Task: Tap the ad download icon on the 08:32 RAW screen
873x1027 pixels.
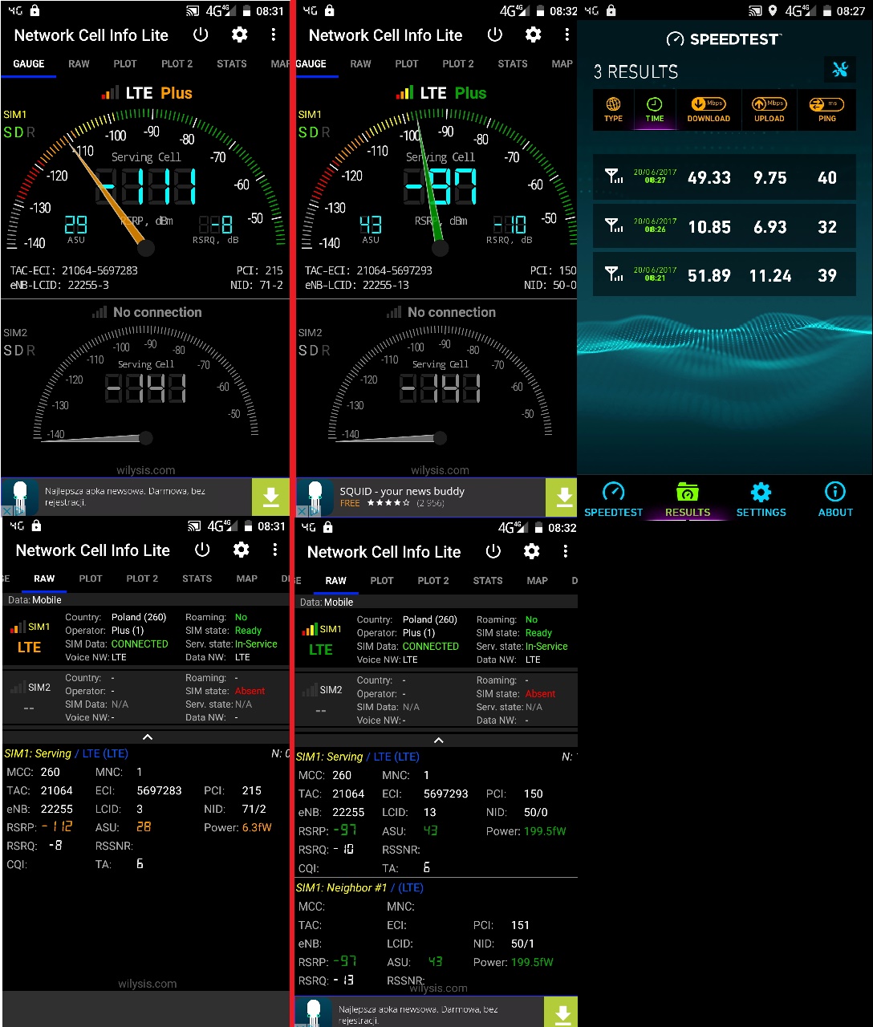Action: point(562,1013)
